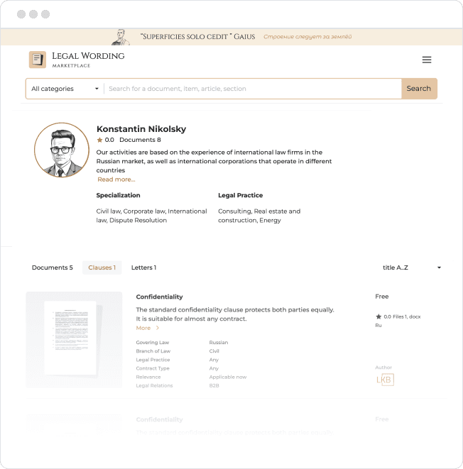Open the title A..Z sort dropdown
The image size is (463, 469).
point(412,267)
